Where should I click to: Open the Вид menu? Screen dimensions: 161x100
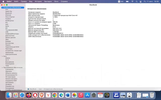tap(31, 1)
